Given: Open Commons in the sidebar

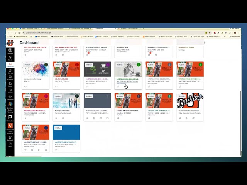Looking at the screenshot, I should [10, 98].
